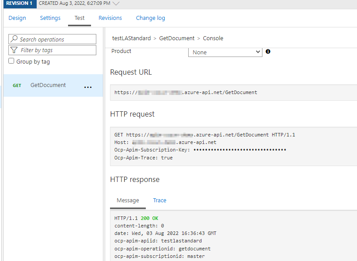
Task: Expand the revision created date chevron
Action: click(x=116, y=4)
